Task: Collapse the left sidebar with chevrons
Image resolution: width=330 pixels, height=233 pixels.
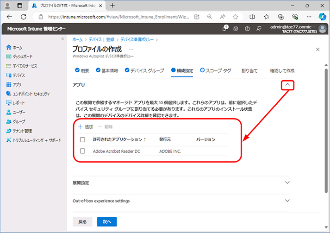Action: point(62,38)
